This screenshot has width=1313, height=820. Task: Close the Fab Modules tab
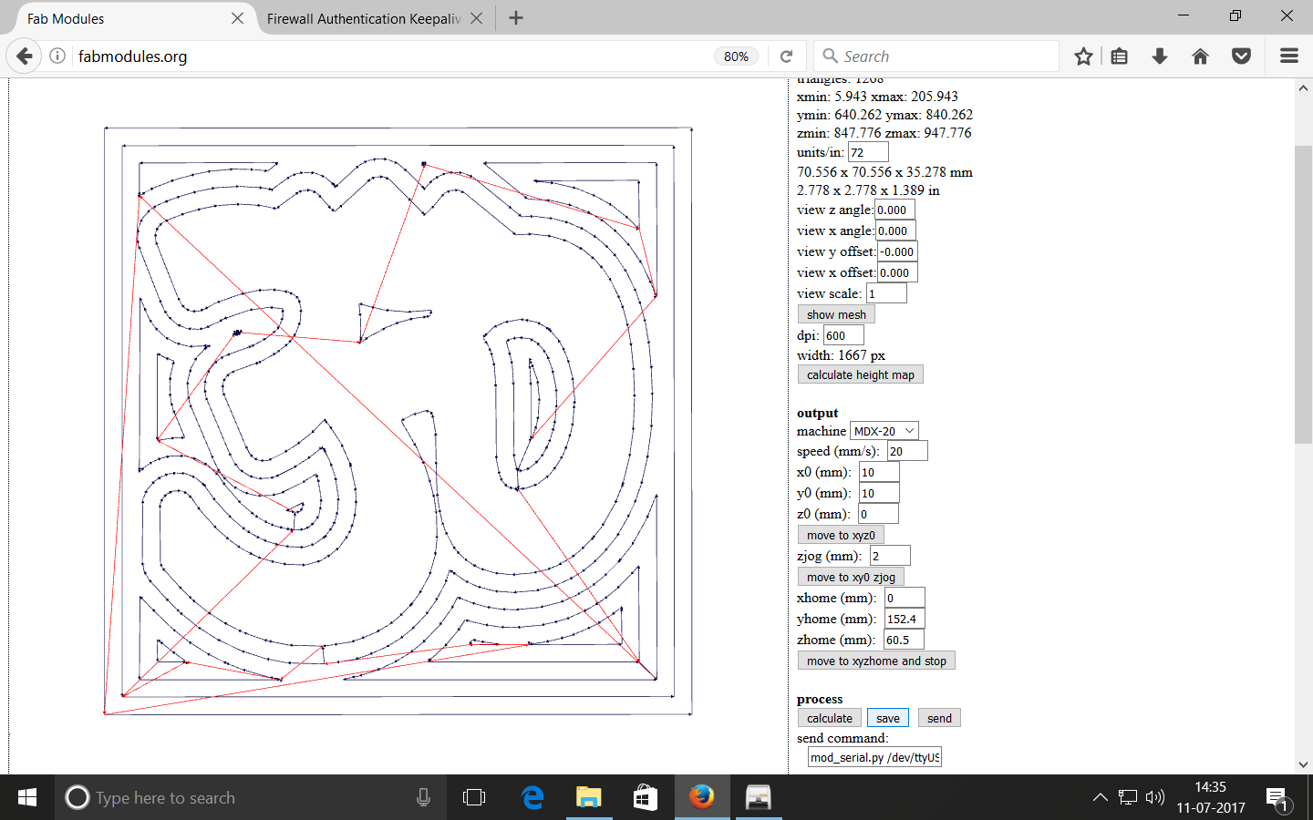[237, 18]
